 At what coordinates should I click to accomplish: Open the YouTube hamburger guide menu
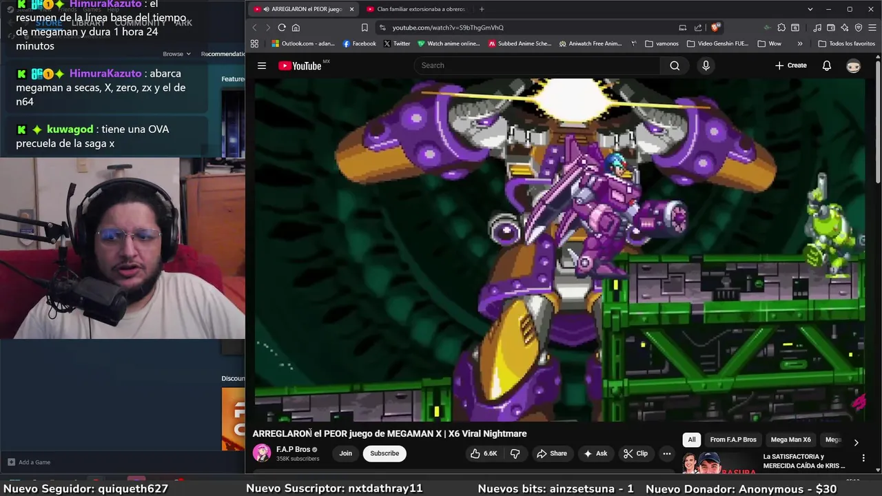(x=262, y=65)
